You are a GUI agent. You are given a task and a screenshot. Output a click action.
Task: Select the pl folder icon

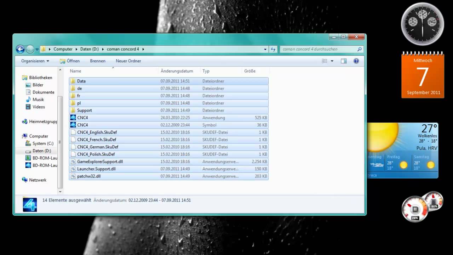coord(73,103)
